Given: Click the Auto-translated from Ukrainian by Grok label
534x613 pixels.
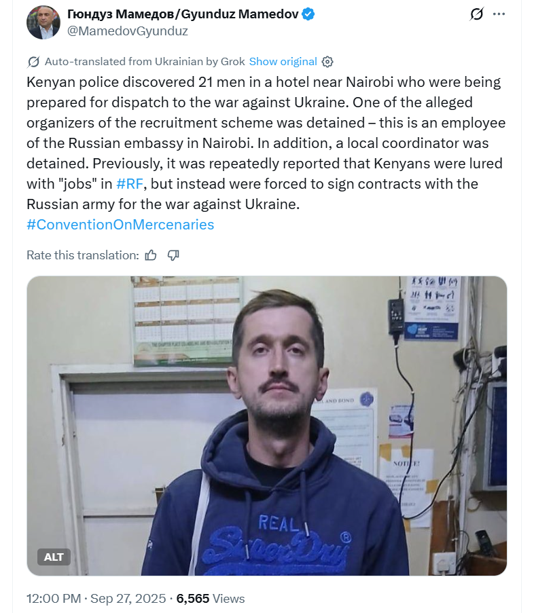Looking at the screenshot, I should [145, 62].
